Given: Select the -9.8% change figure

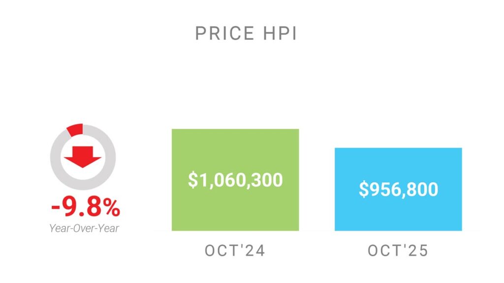Looking at the screenshot, I should point(85,207).
